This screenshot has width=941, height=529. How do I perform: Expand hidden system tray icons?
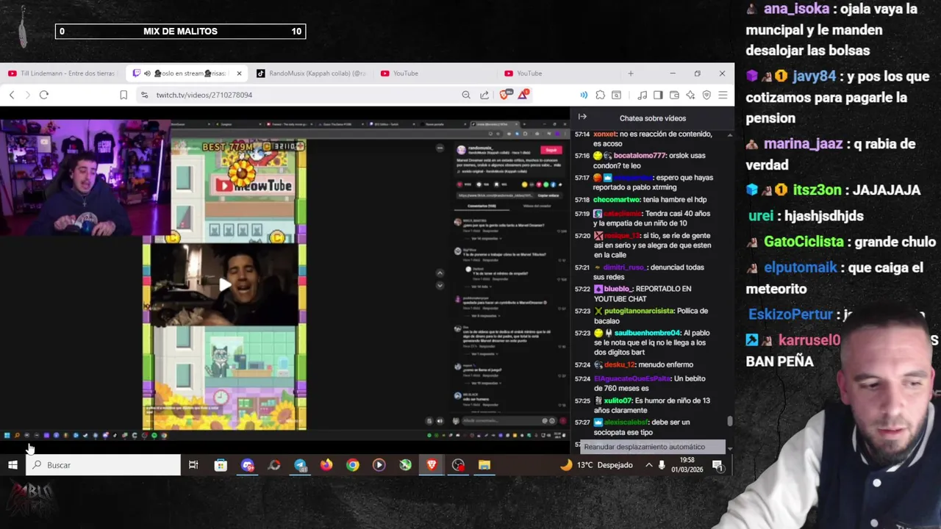648,465
